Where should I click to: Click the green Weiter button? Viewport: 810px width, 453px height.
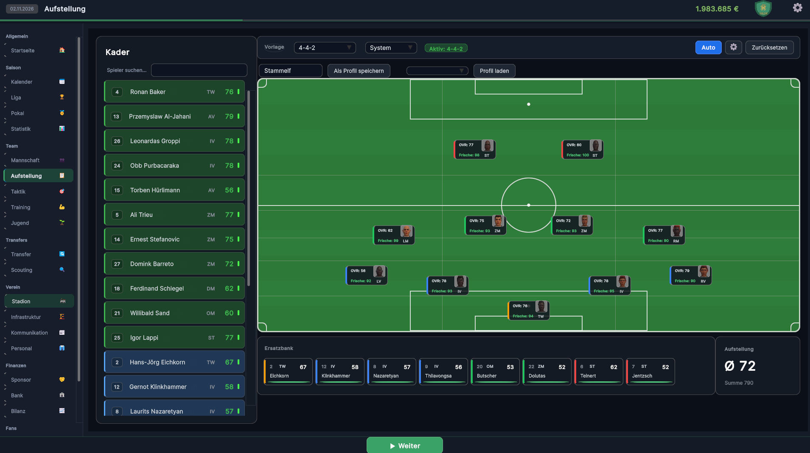point(405,445)
